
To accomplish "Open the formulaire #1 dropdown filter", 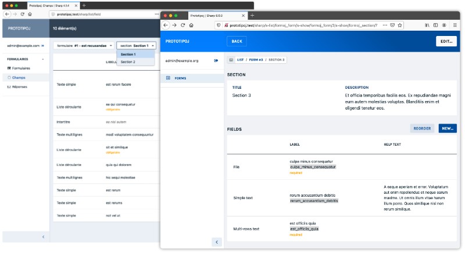I will [83, 45].
